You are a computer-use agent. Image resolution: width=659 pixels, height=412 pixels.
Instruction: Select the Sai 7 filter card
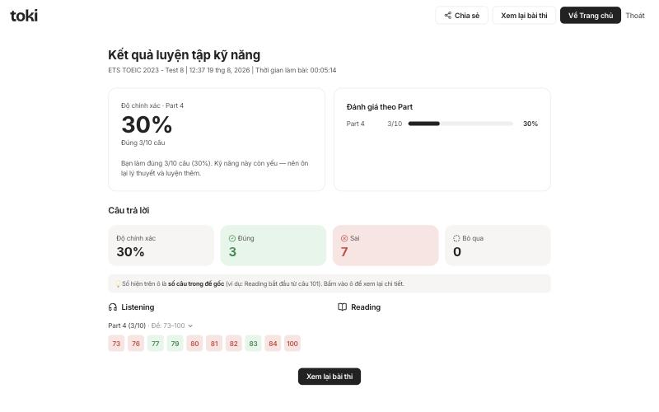(x=386, y=246)
